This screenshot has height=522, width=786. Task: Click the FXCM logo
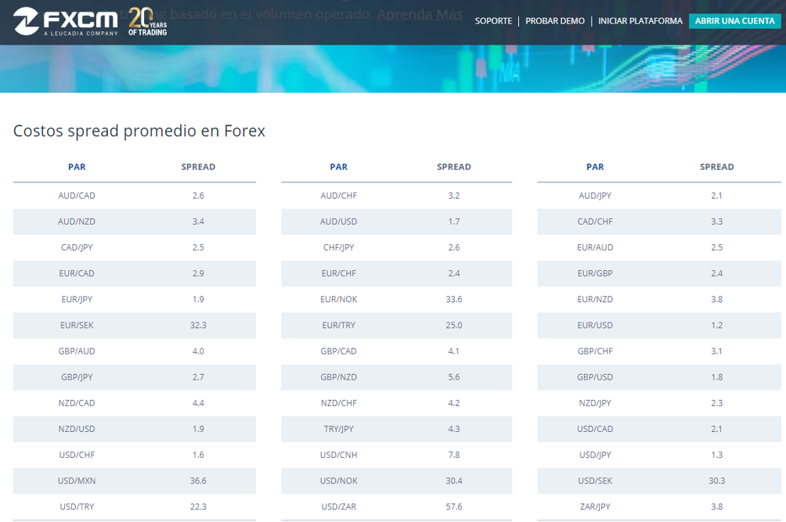point(59,21)
